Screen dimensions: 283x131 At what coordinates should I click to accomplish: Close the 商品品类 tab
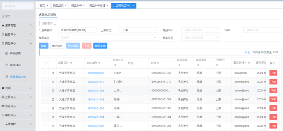[66, 6]
